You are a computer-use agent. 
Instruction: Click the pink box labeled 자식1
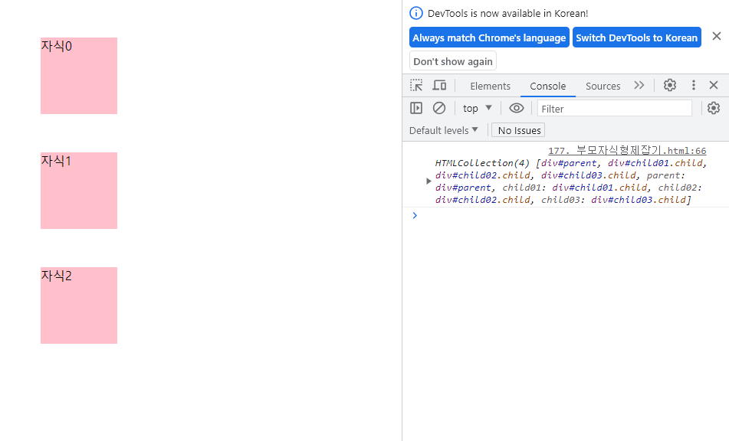coord(78,191)
